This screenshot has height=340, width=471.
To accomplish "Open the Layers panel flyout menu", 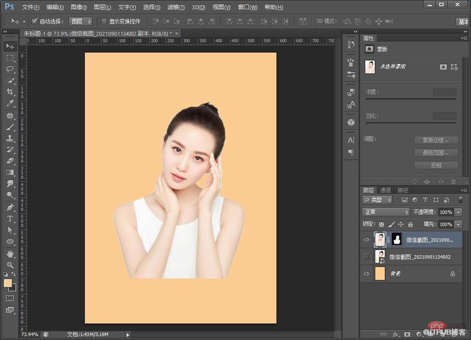I will tap(464, 190).
